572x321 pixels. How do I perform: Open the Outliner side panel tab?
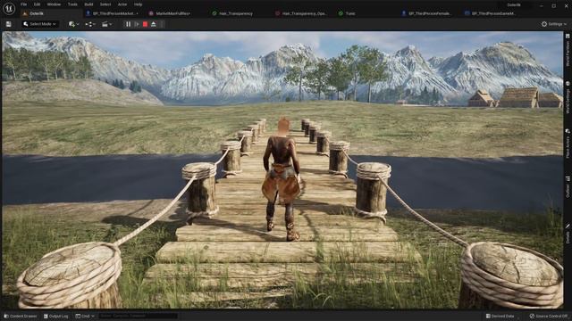click(568, 187)
